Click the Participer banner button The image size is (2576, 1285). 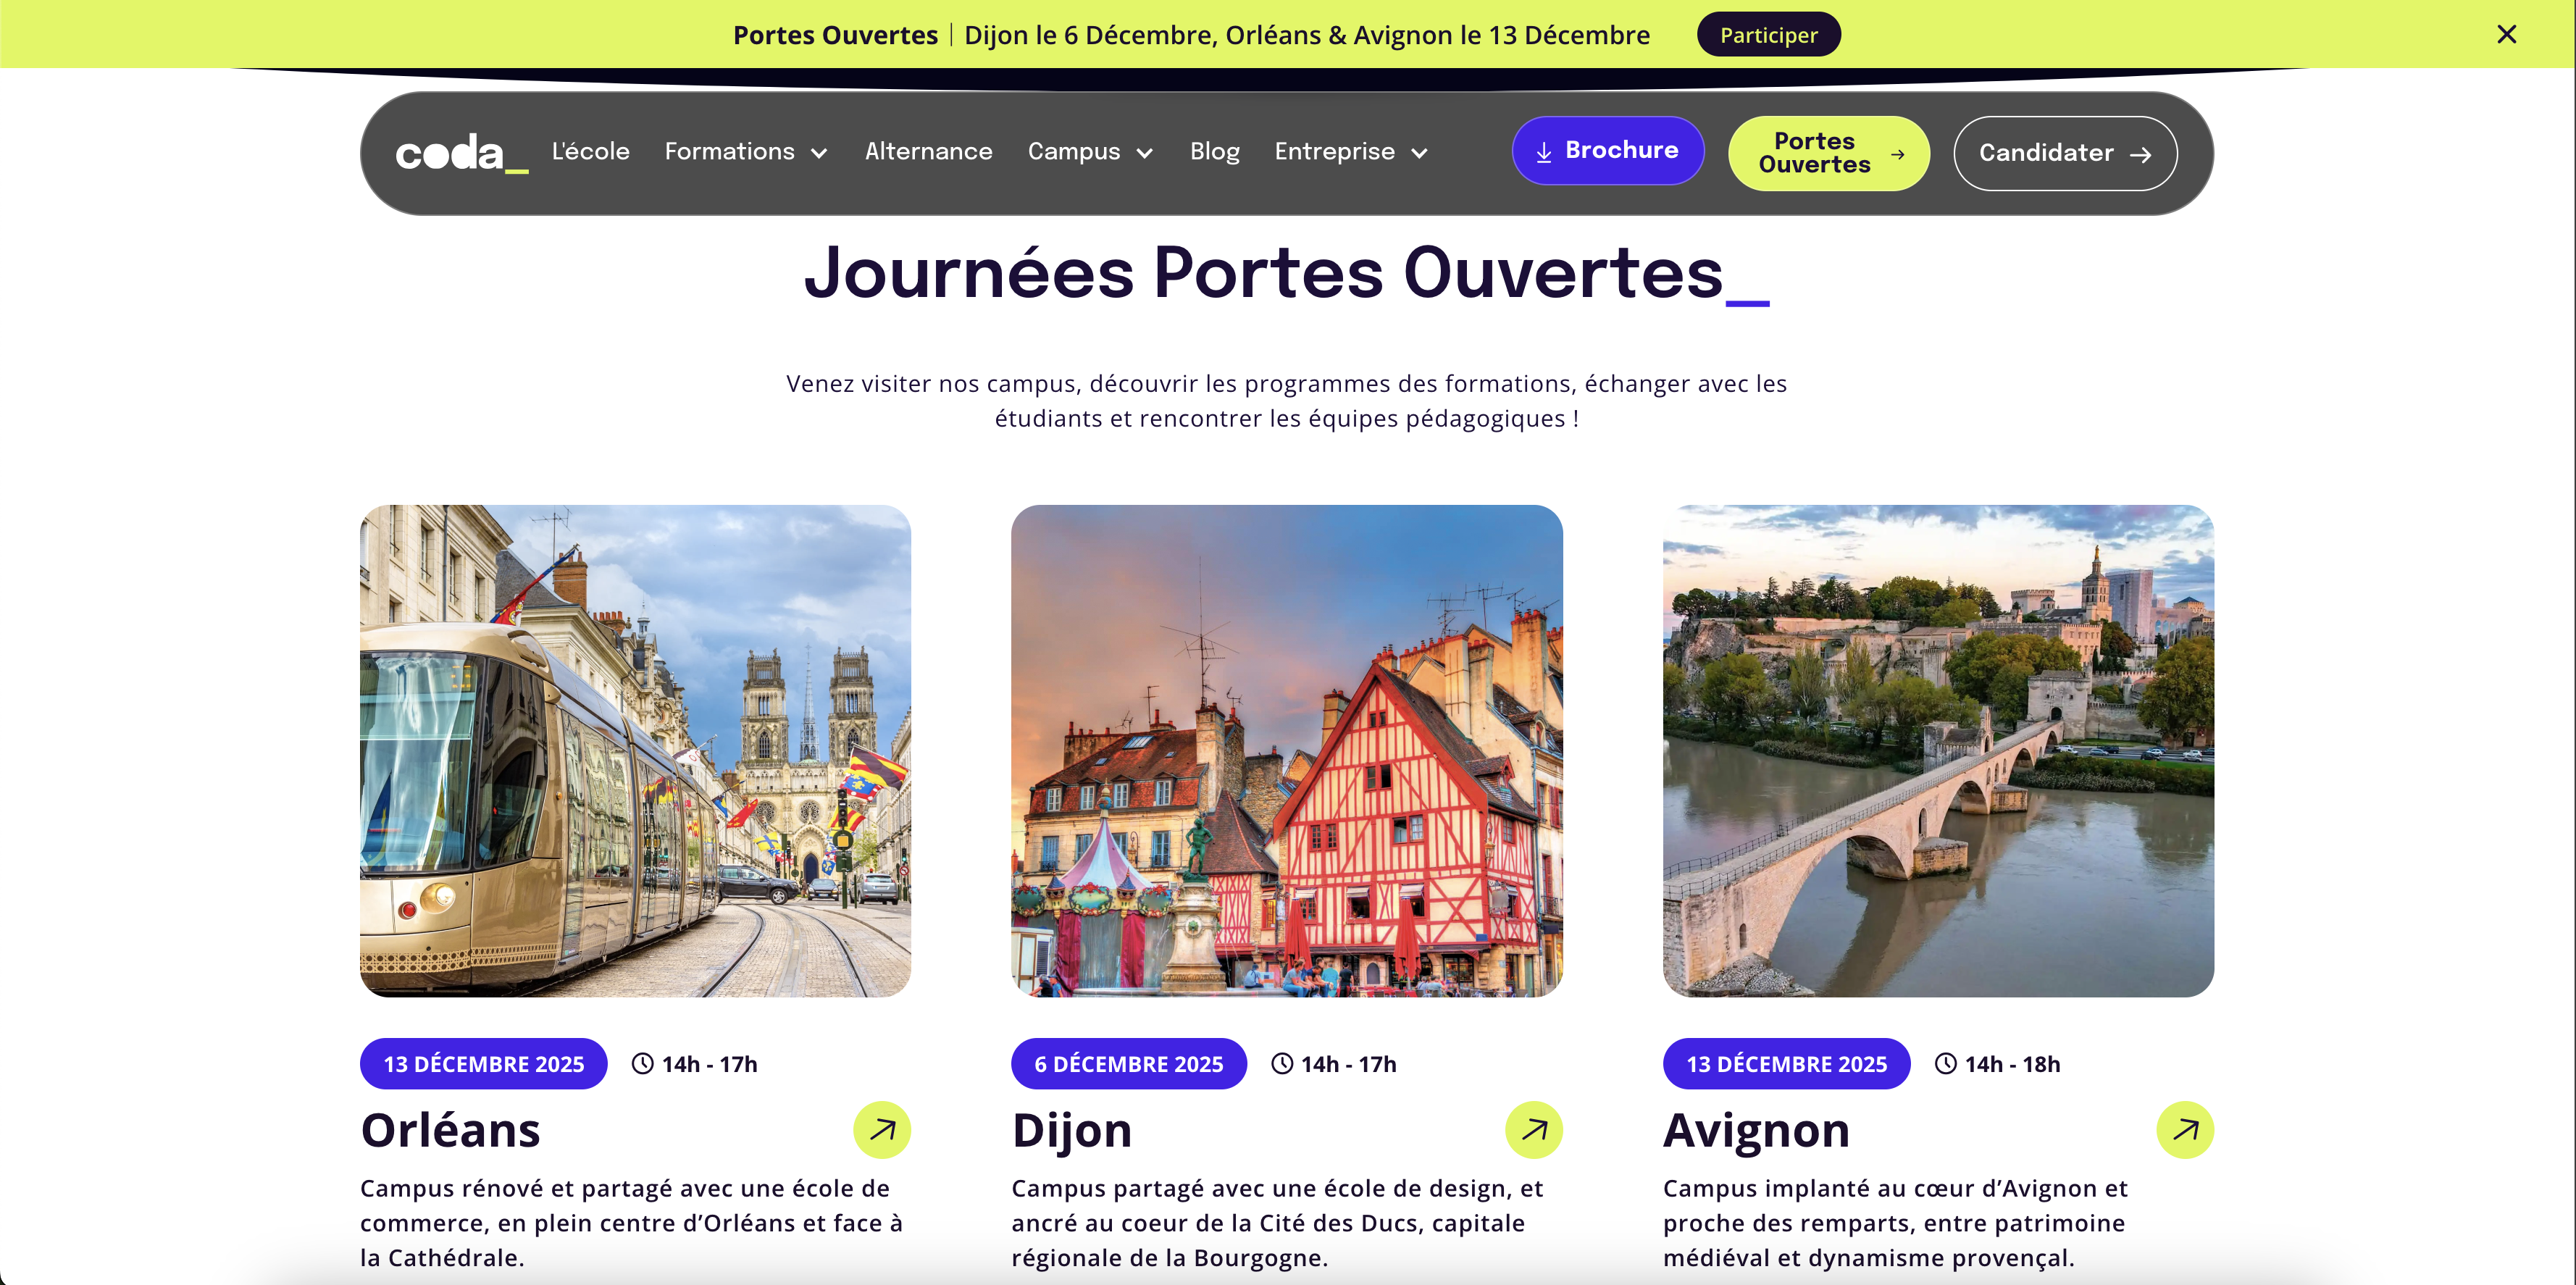(x=1768, y=34)
